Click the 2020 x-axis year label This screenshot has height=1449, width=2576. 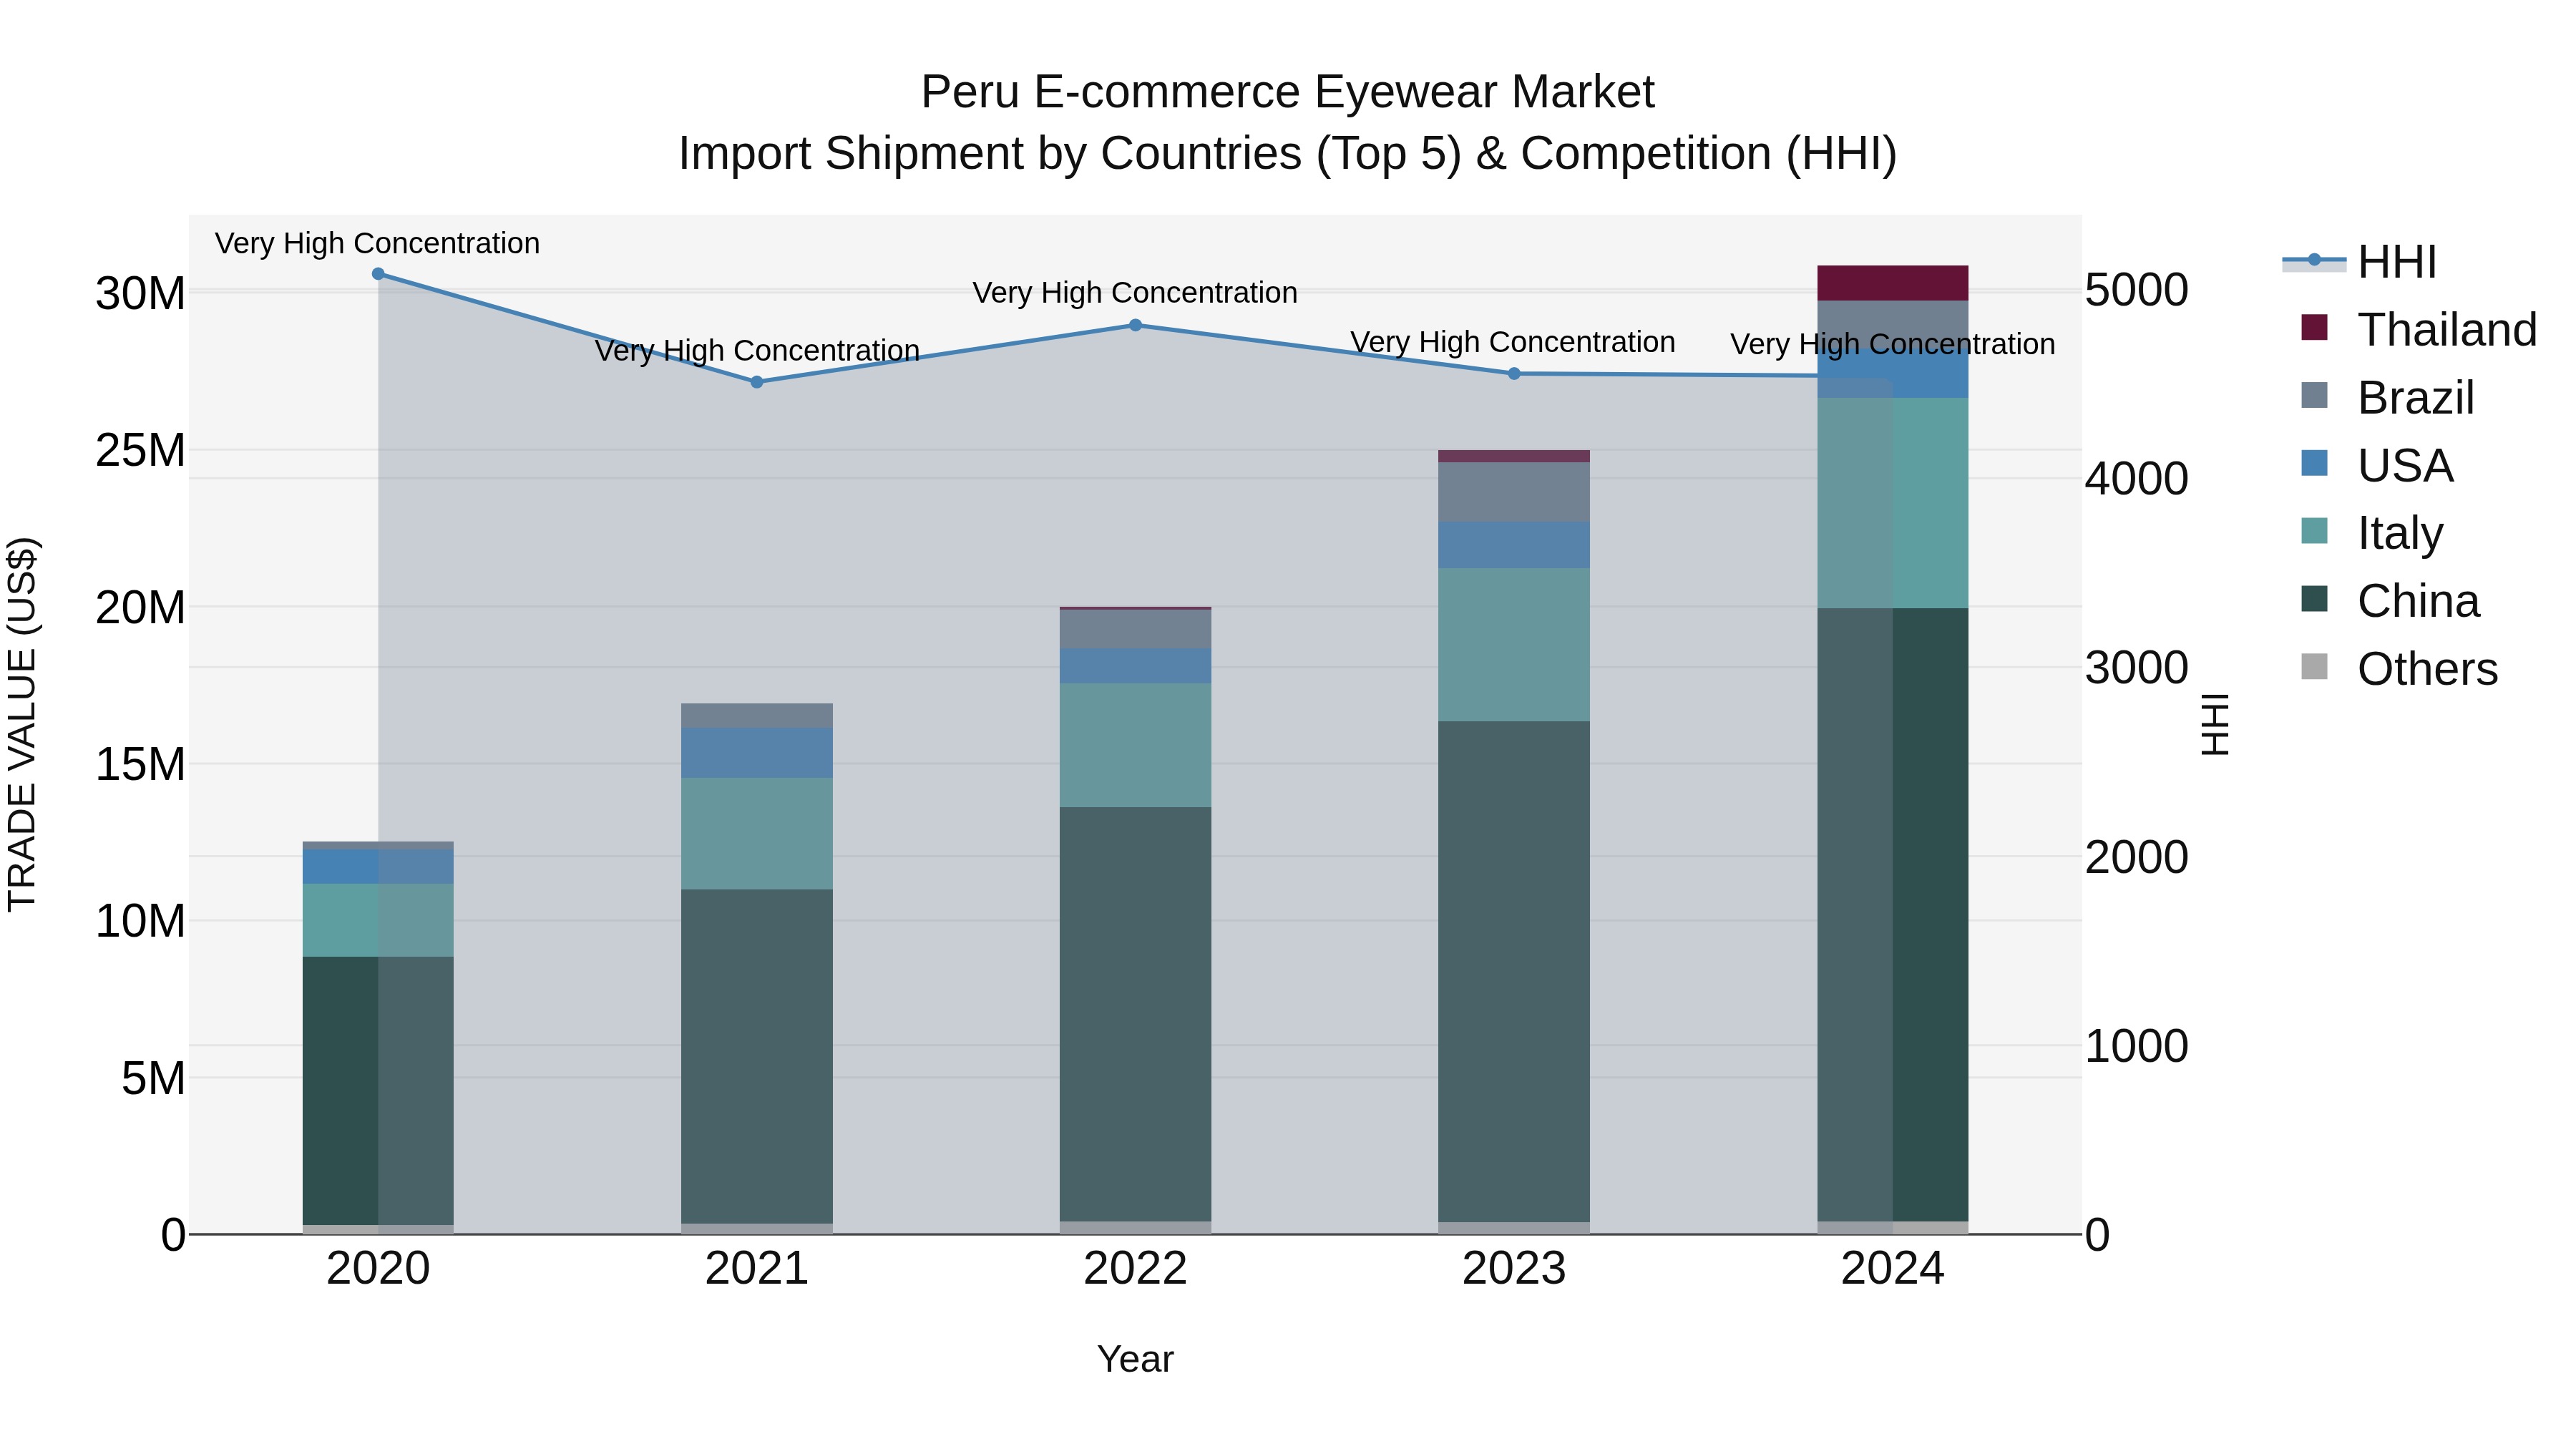[x=378, y=1269]
